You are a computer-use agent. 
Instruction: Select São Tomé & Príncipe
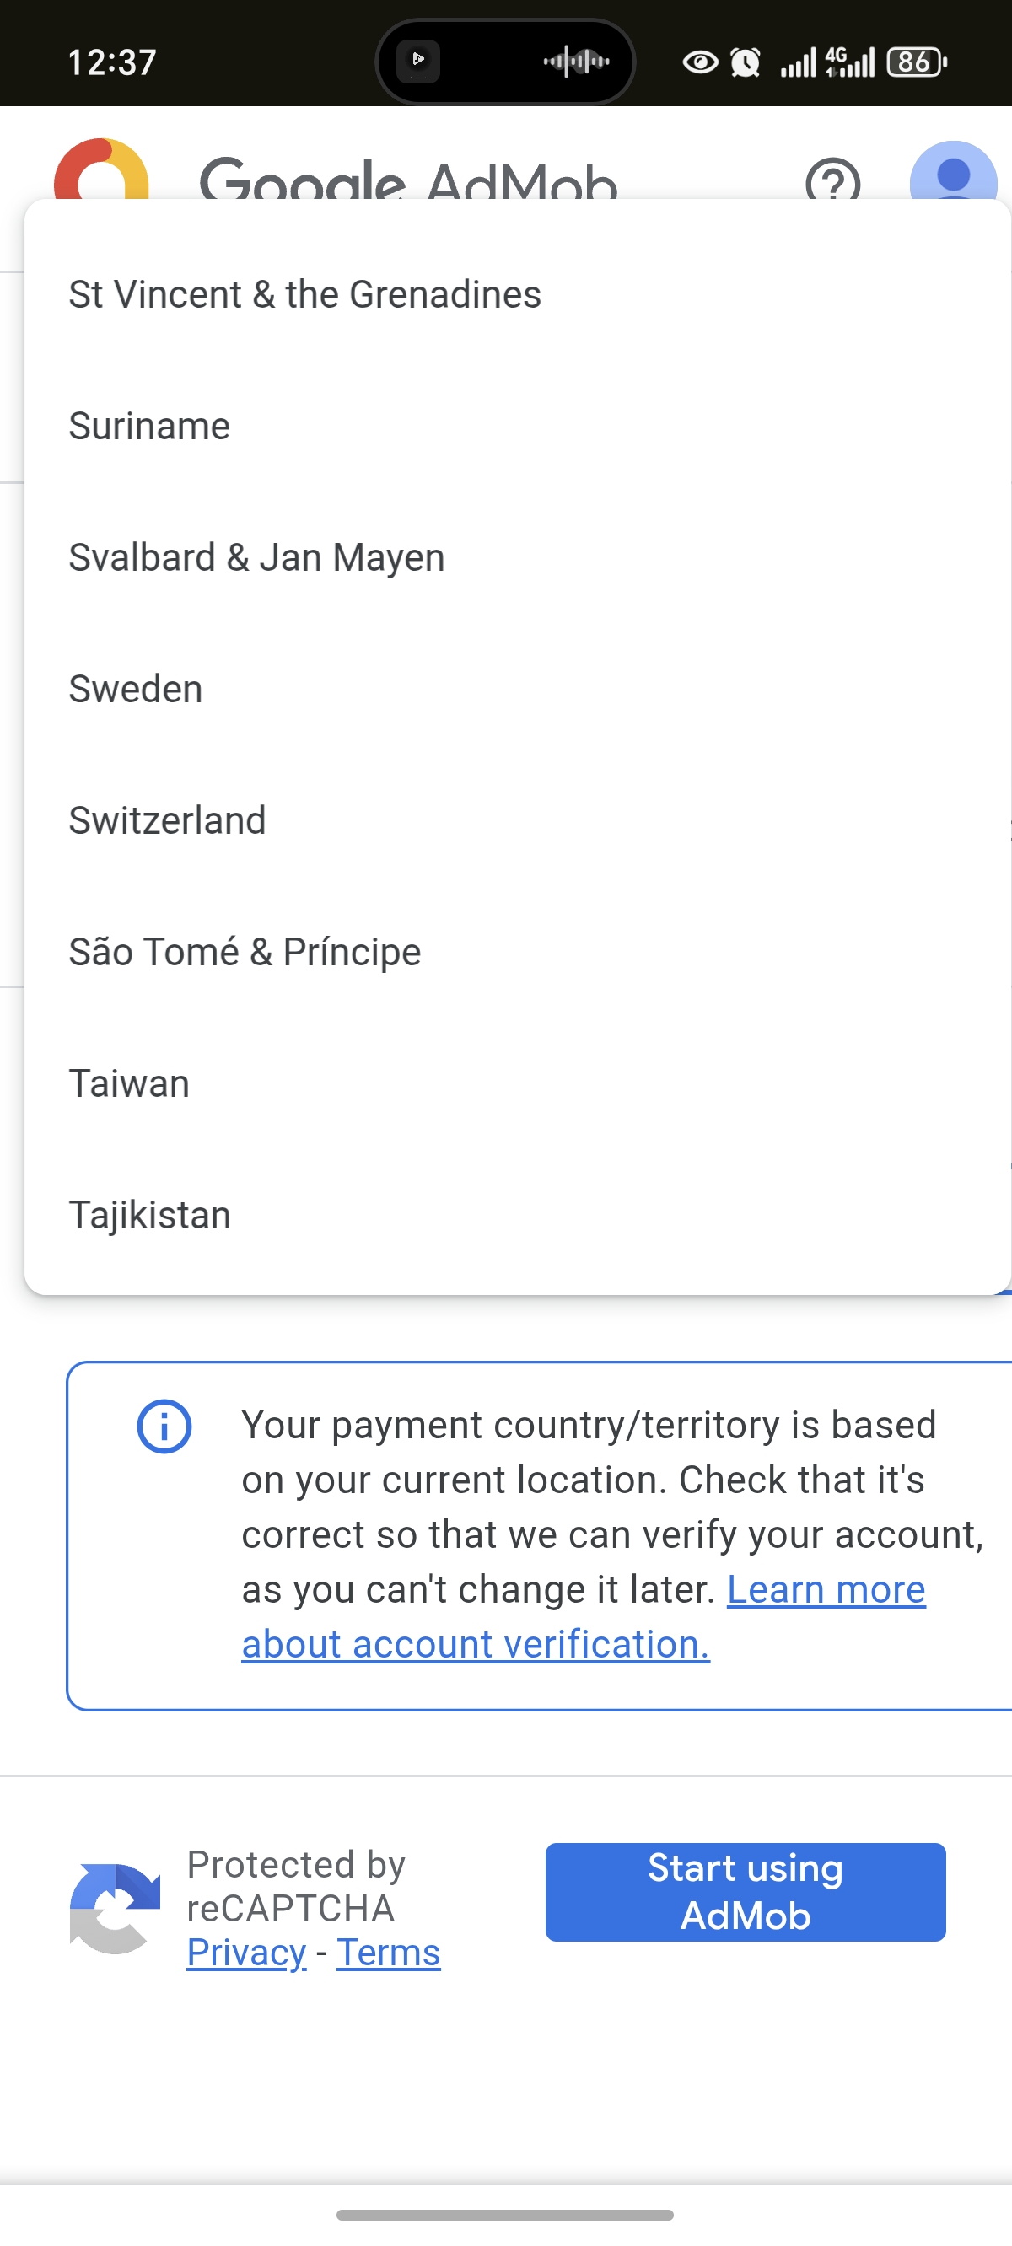[x=245, y=953]
